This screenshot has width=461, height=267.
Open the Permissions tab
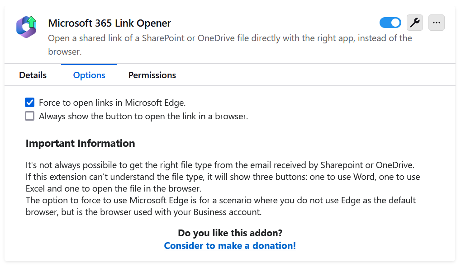(152, 75)
